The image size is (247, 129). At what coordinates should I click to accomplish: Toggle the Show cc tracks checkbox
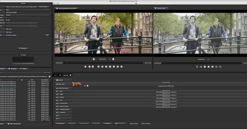pyautogui.click(x=129, y=124)
